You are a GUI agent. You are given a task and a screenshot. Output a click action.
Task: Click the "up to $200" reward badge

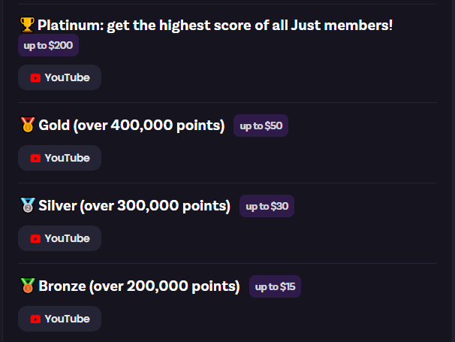click(x=48, y=45)
